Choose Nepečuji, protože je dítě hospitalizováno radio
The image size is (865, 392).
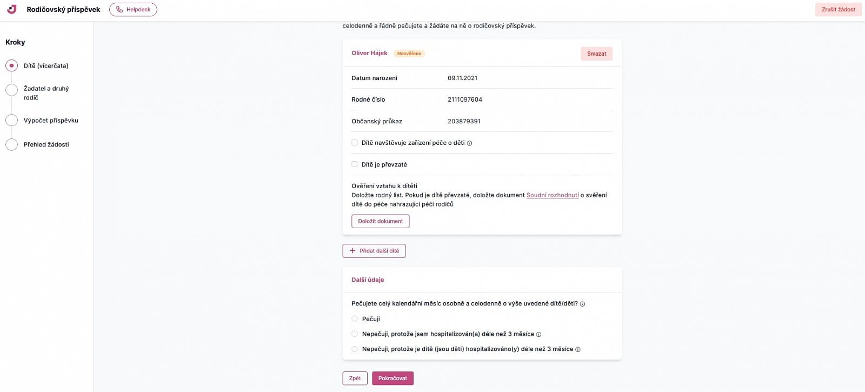355,349
